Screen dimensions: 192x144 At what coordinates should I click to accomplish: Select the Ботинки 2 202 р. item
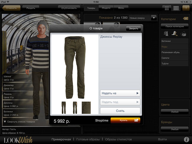[x=17, y=113]
